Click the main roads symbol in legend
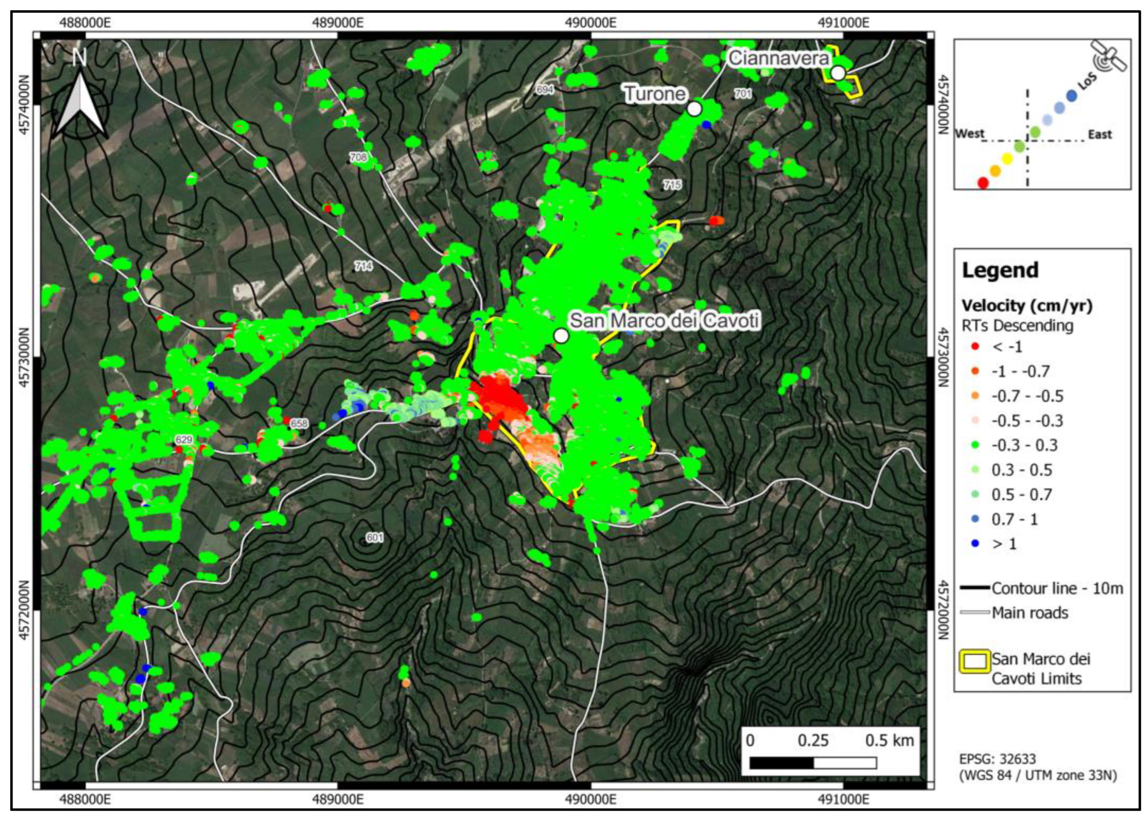The image size is (1148, 819). pyautogui.click(x=975, y=613)
